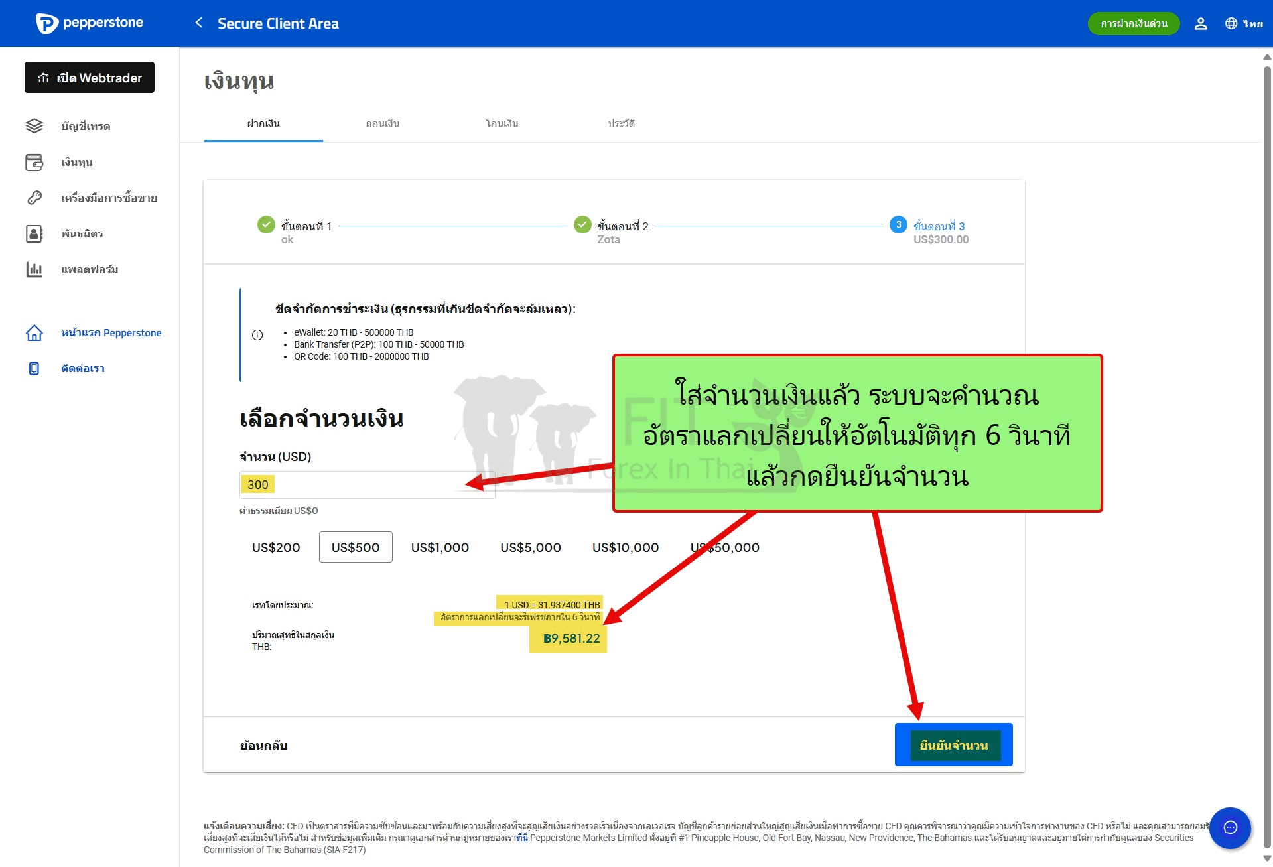Switch to the ถอนเงิน withdraw tab
The image size is (1273, 867).
382,124
